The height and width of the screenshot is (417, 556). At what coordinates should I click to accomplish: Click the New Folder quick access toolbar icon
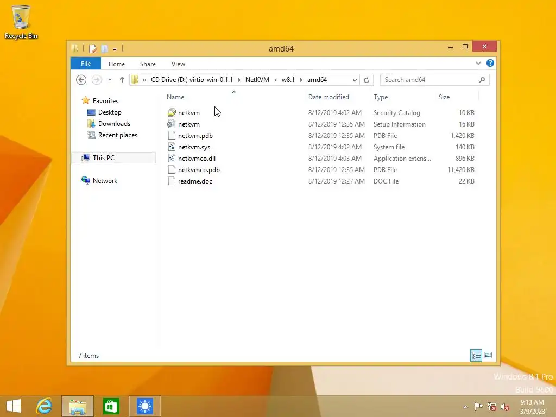click(104, 48)
